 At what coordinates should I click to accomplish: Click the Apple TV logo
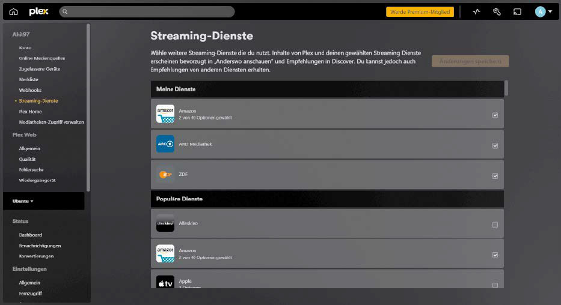coord(165,282)
